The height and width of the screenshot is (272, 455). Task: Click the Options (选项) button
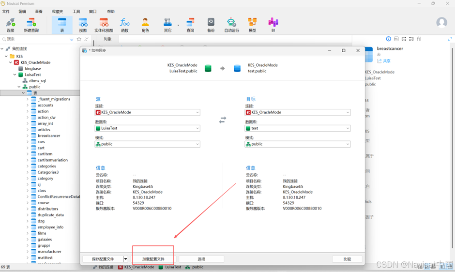(201, 259)
